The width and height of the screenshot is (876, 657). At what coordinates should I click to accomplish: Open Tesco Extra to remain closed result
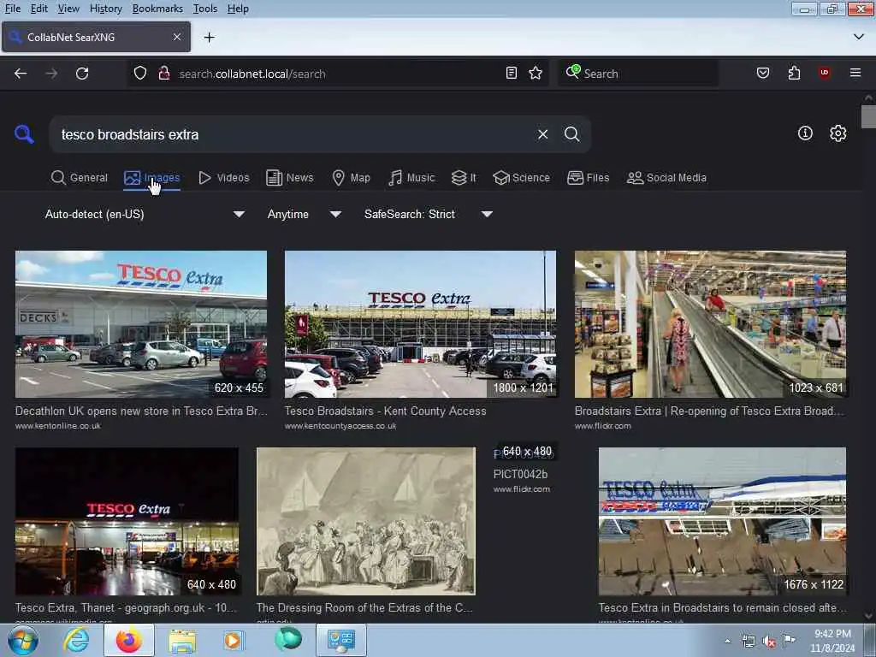[x=722, y=607]
